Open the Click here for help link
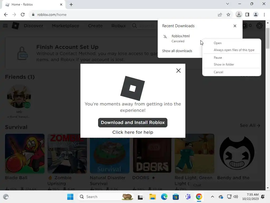270x203 pixels. coord(133,132)
